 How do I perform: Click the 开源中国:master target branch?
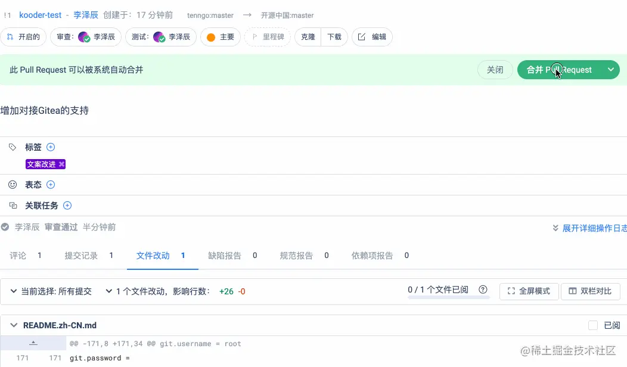287,15
